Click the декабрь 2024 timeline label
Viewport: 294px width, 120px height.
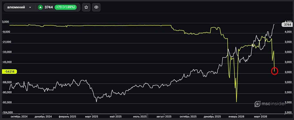[43, 116]
